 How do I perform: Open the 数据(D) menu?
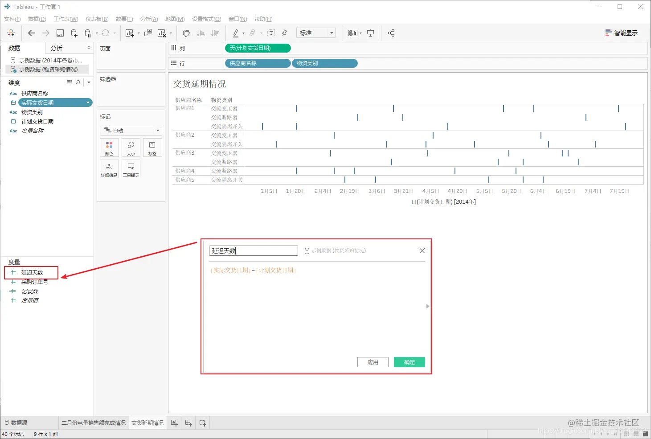pos(37,19)
